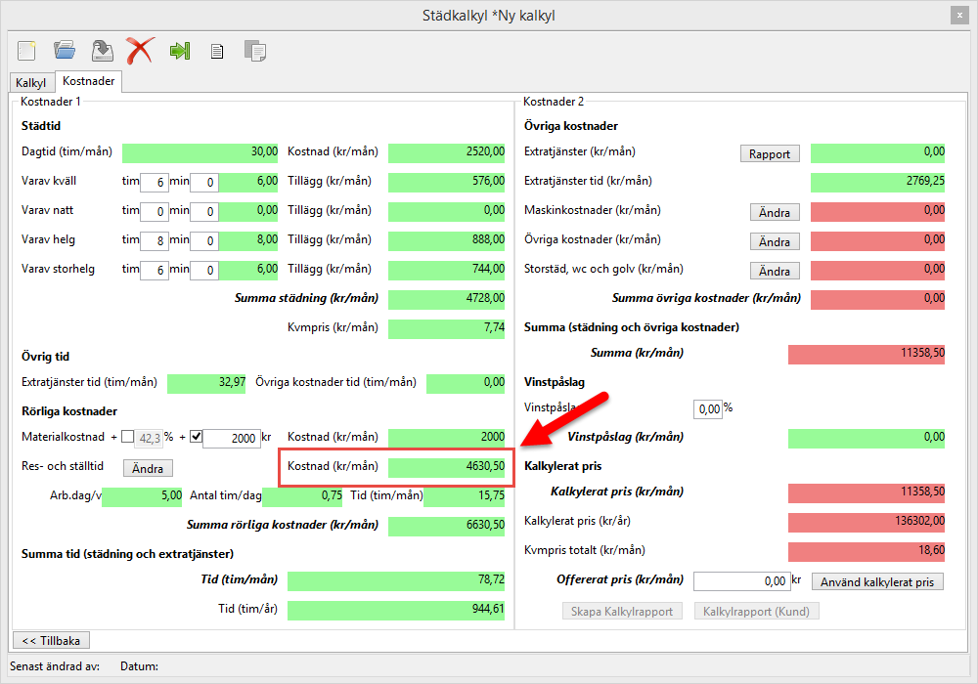
Task: Switch to the Kalkyl tab
Action: click(30, 83)
